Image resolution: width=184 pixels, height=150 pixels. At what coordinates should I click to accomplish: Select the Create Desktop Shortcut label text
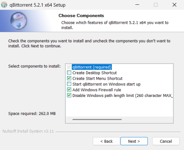click(x=95, y=73)
